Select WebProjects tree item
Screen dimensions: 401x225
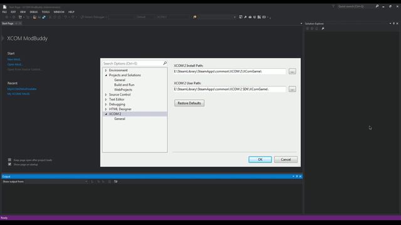coord(123,89)
